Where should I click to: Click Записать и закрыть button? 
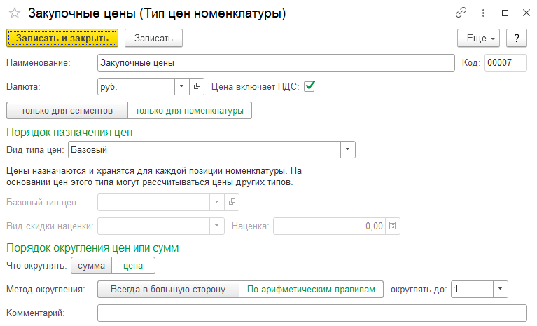pyautogui.click(x=62, y=38)
